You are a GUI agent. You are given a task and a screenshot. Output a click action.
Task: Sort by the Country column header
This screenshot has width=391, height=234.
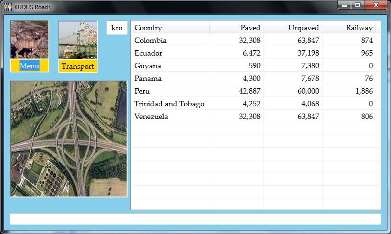[170, 28]
